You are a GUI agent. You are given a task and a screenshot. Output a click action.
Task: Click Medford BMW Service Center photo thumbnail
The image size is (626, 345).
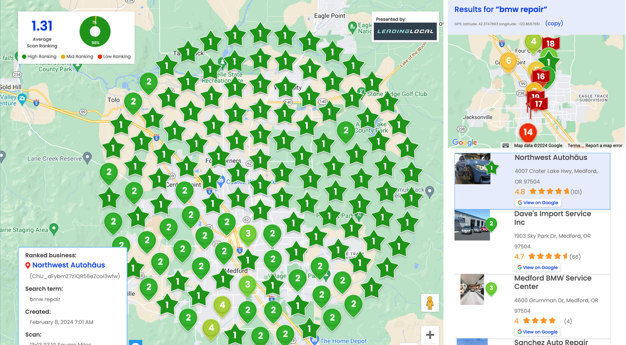coord(472,289)
